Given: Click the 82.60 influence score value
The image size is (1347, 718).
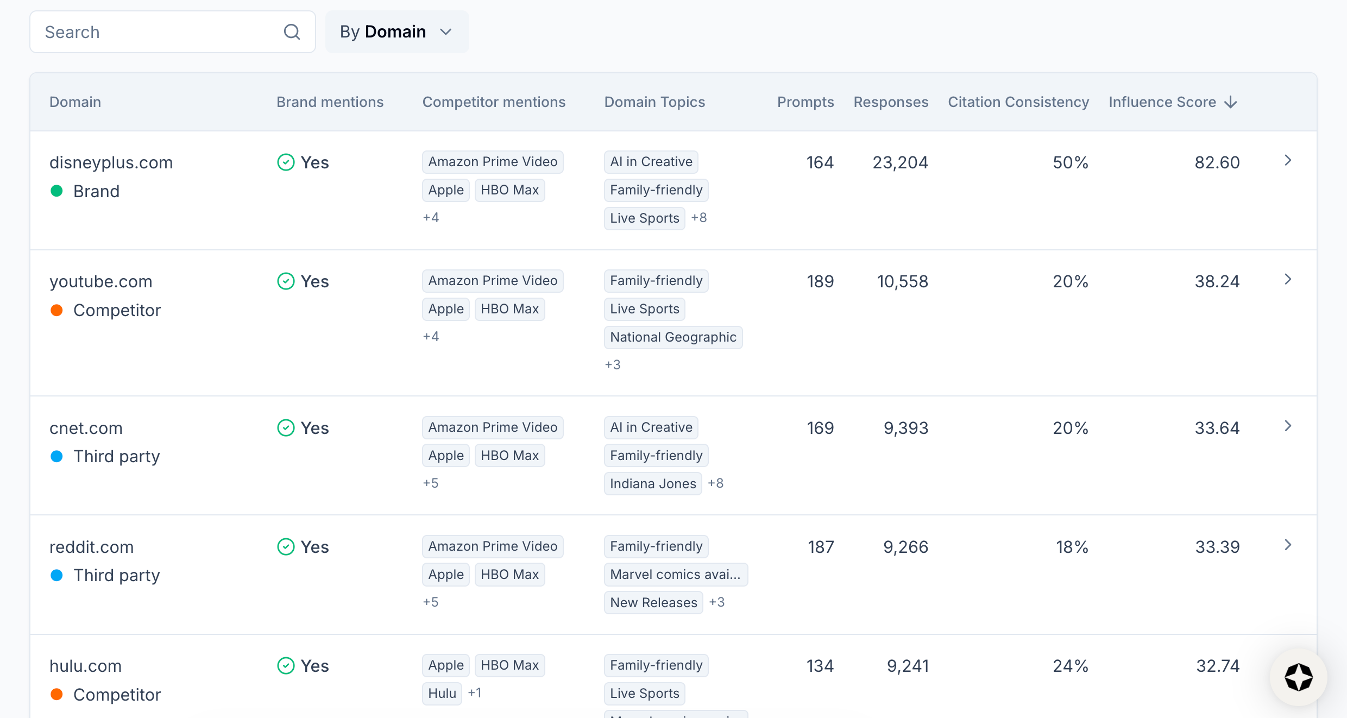Looking at the screenshot, I should click(1217, 162).
